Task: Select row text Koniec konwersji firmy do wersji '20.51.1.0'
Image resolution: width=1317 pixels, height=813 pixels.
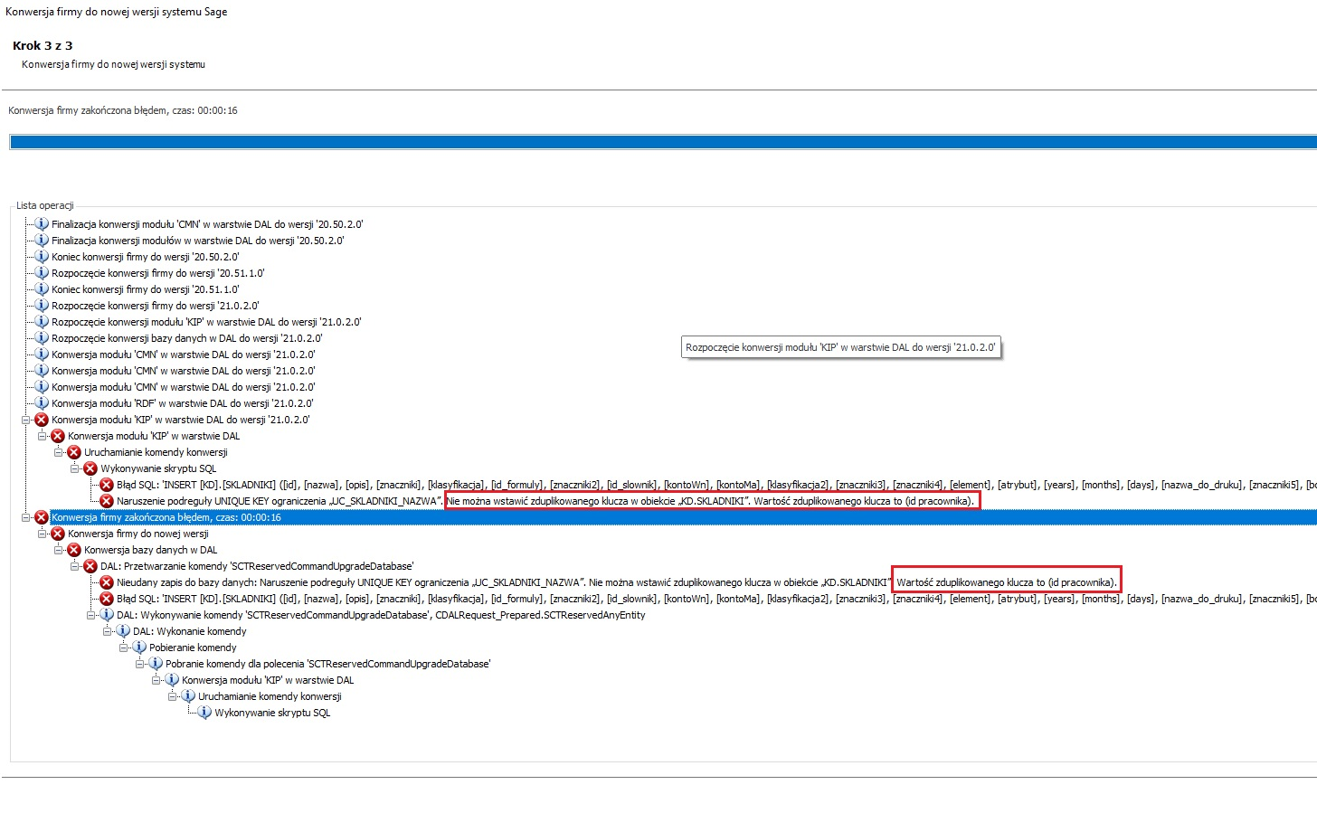Action: (146, 289)
